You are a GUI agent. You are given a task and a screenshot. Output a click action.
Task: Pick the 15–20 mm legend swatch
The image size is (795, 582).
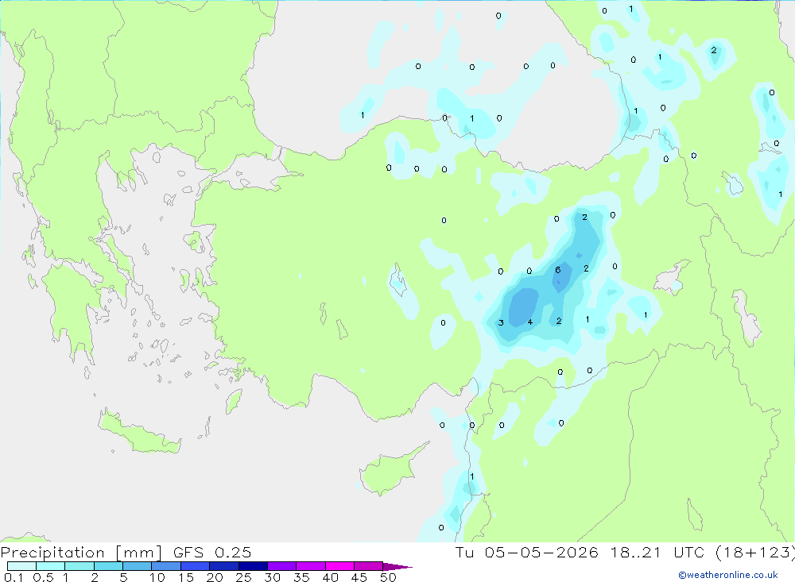(196, 566)
